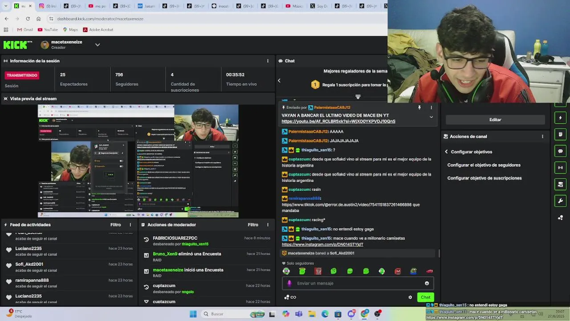Open the Maps bookmark
Image resolution: width=570 pixels, height=321 pixels.
70,30
